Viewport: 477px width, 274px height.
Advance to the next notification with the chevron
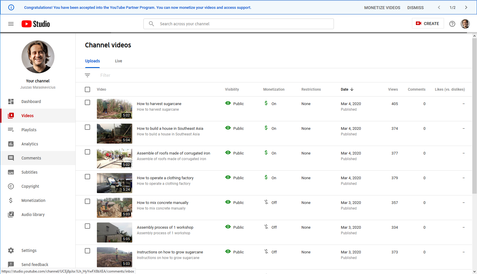(466, 7)
